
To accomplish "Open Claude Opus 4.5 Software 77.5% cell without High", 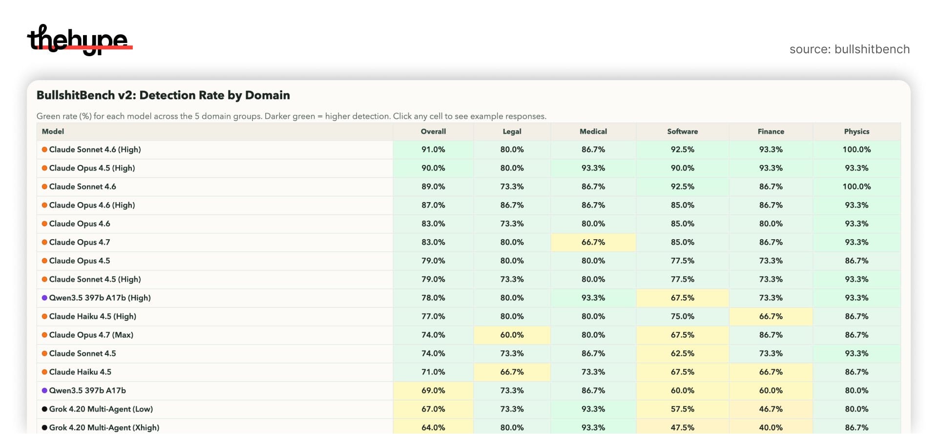I will [x=682, y=261].
